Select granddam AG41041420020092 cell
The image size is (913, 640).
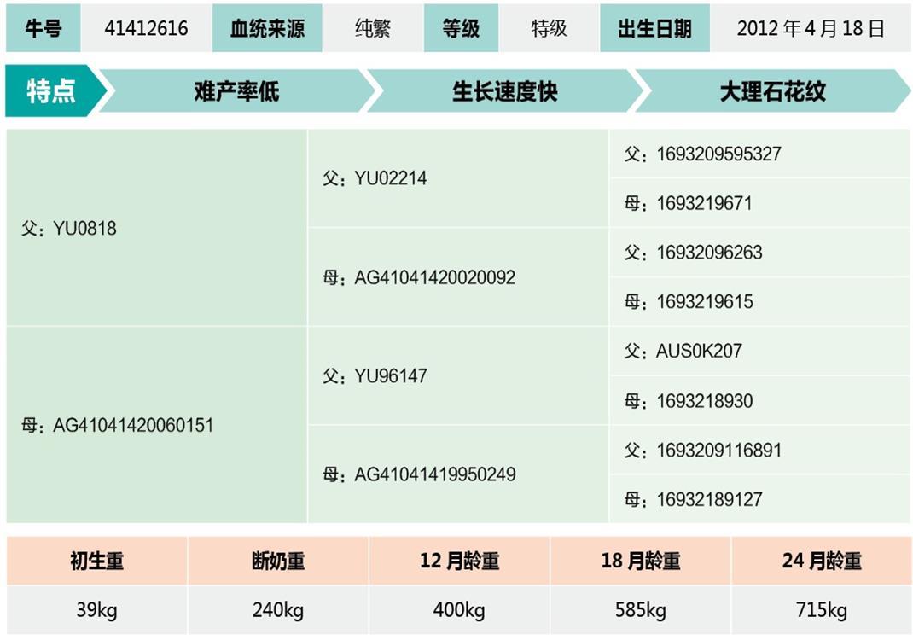[x=418, y=277]
